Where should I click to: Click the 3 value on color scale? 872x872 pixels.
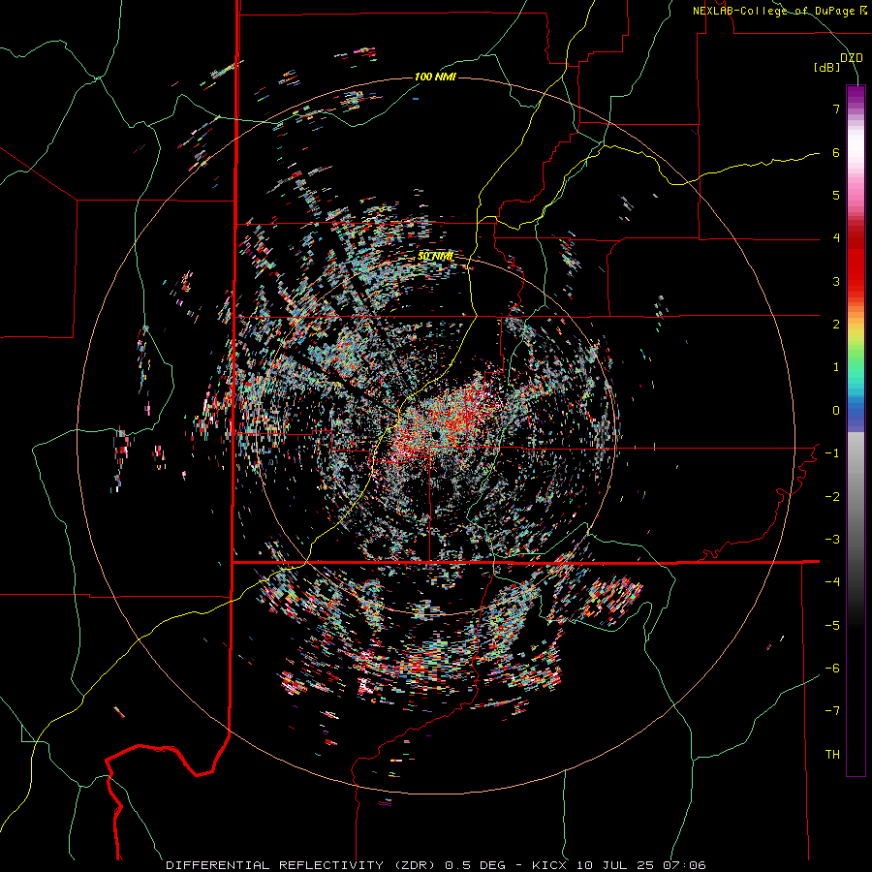point(836,281)
